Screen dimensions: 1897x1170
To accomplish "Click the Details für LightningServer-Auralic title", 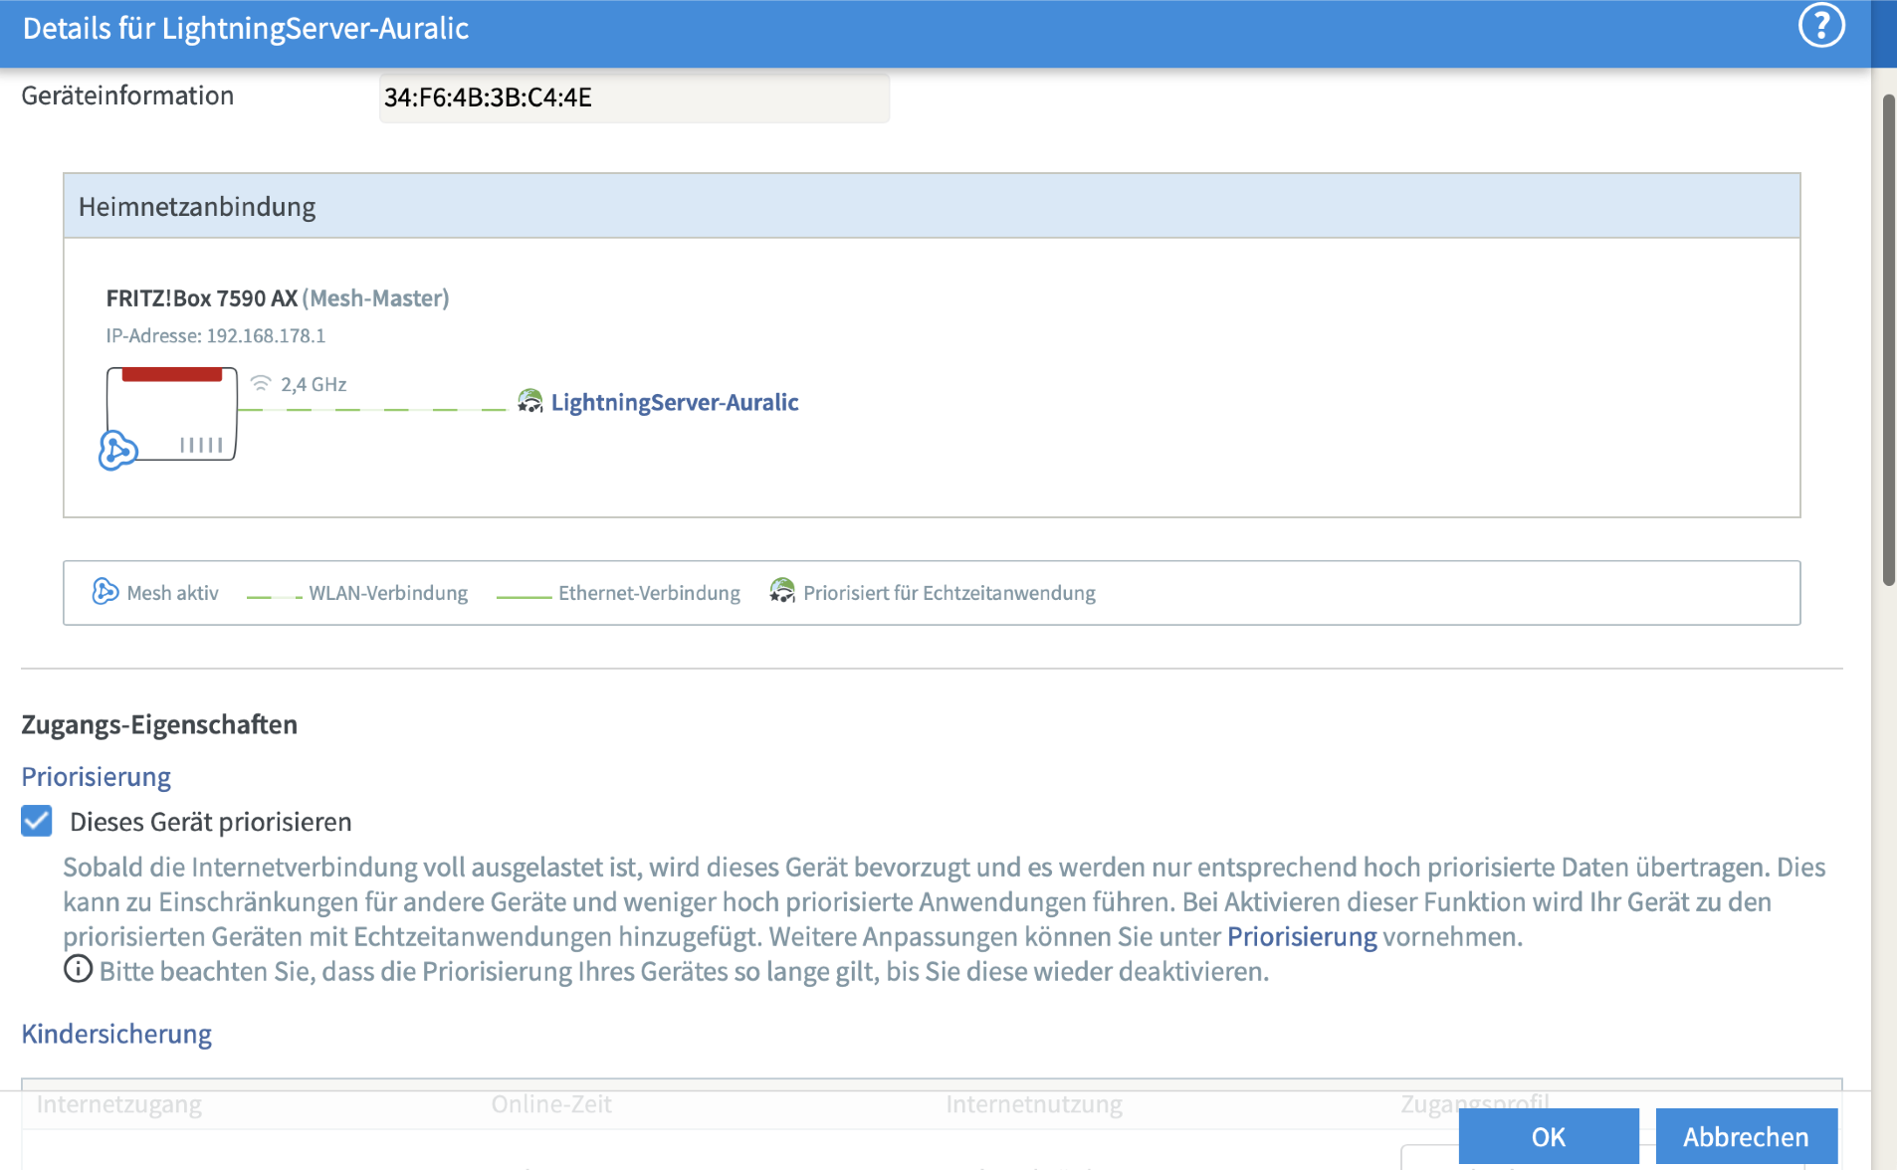I will pyautogui.click(x=246, y=28).
